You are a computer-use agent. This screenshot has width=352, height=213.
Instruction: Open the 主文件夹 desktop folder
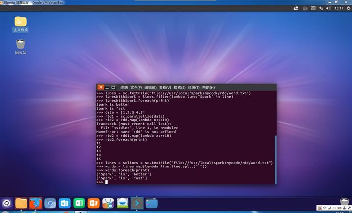click(21, 24)
